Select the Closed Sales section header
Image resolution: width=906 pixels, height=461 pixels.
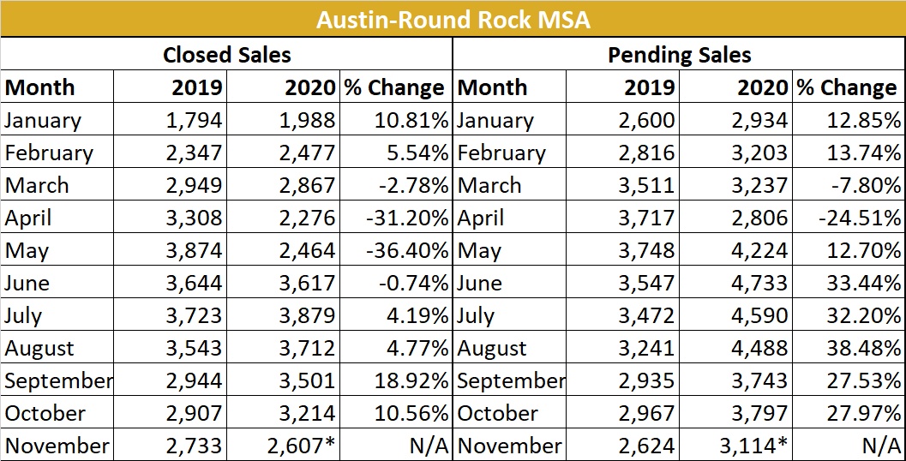(227, 56)
